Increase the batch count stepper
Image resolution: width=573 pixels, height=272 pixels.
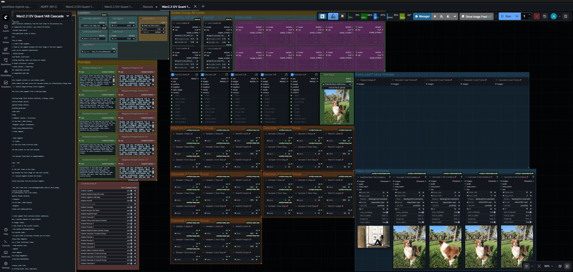click(529, 15)
